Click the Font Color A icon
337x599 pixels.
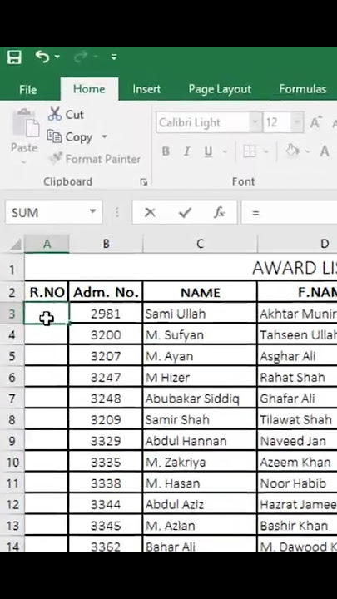[x=325, y=151]
